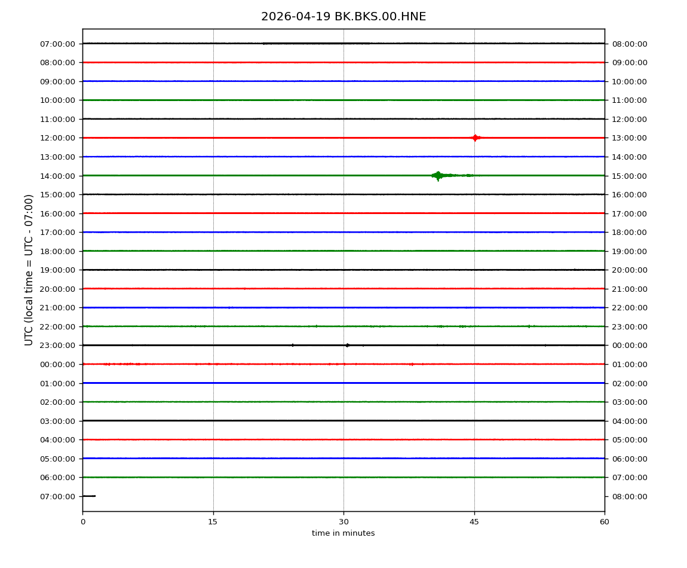Select the 'UTC (local time = UTC - 07:00)' y-axis label
687x568 pixels.
coord(29,270)
